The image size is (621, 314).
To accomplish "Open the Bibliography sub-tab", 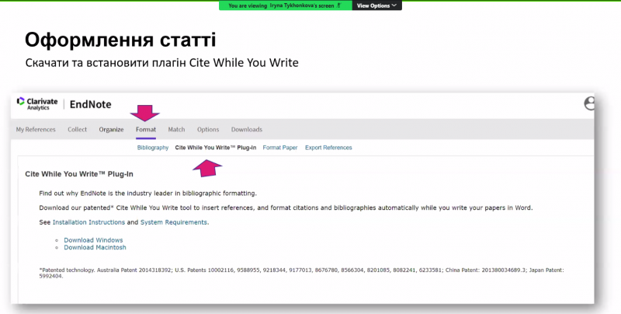I will coord(153,148).
